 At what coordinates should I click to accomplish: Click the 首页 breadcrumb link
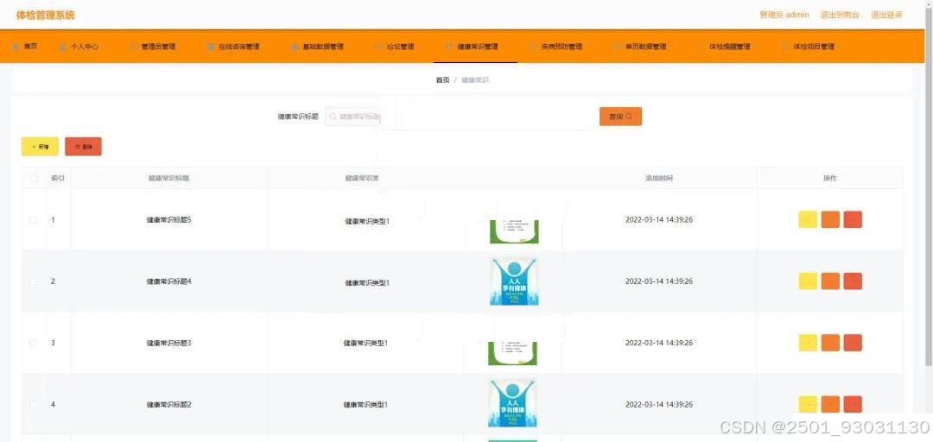click(x=442, y=79)
